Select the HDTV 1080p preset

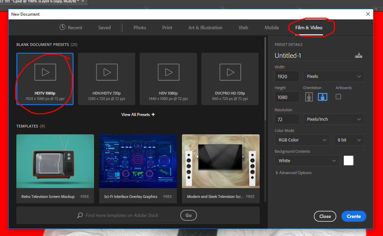click(45, 79)
